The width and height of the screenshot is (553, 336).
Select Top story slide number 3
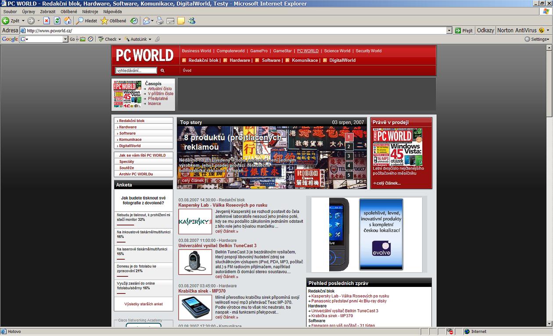point(349,156)
